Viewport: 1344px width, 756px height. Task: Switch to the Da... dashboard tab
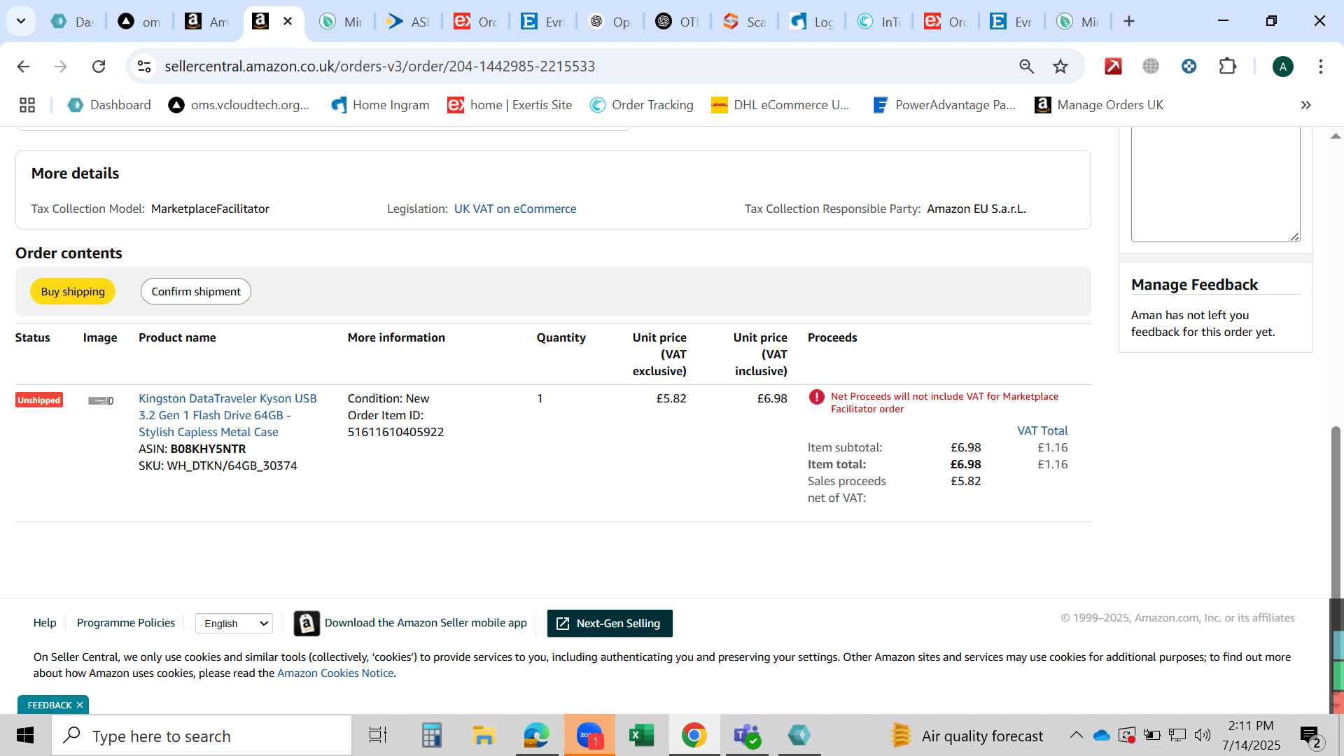73,22
